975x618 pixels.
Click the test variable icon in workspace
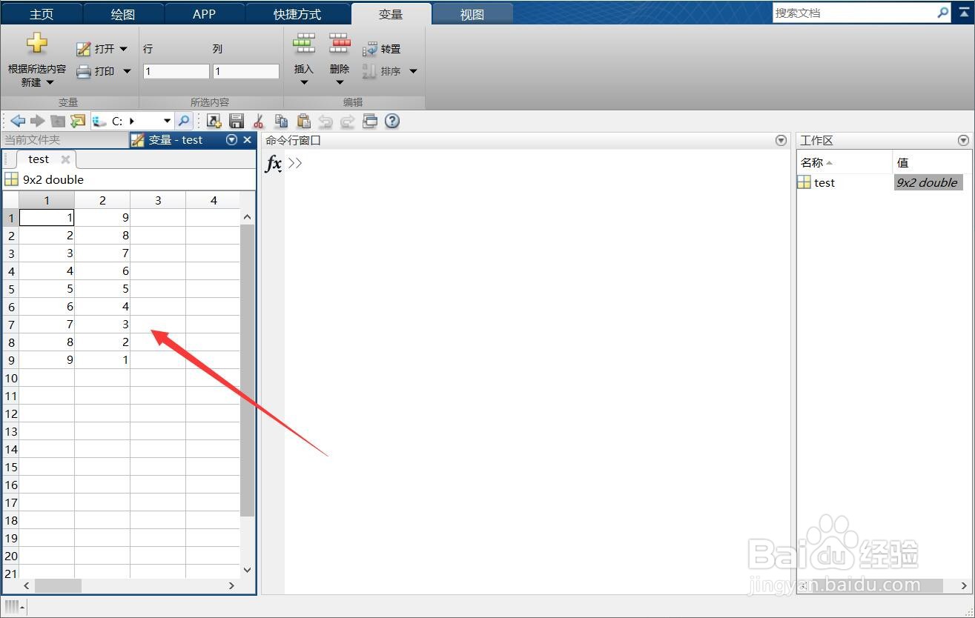coord(804,182)
